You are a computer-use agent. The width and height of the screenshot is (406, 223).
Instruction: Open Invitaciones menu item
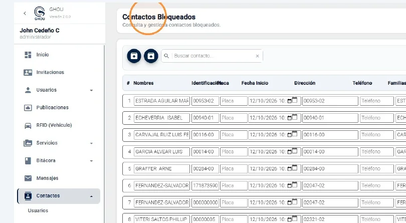50,72
